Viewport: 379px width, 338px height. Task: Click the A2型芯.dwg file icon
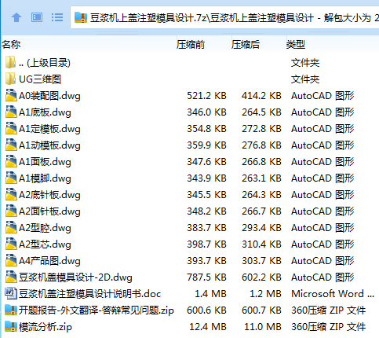tap(11, 244)
